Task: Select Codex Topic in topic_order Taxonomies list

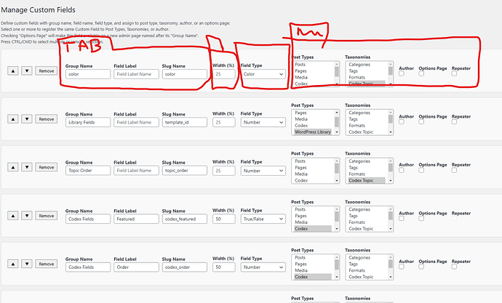Action: tap(367, 180)
